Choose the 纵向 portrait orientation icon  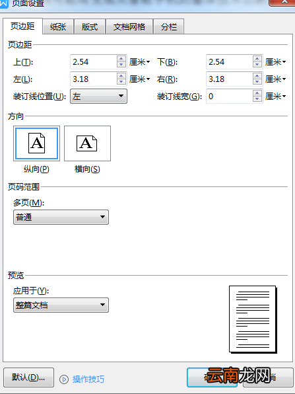pos(36,143)
